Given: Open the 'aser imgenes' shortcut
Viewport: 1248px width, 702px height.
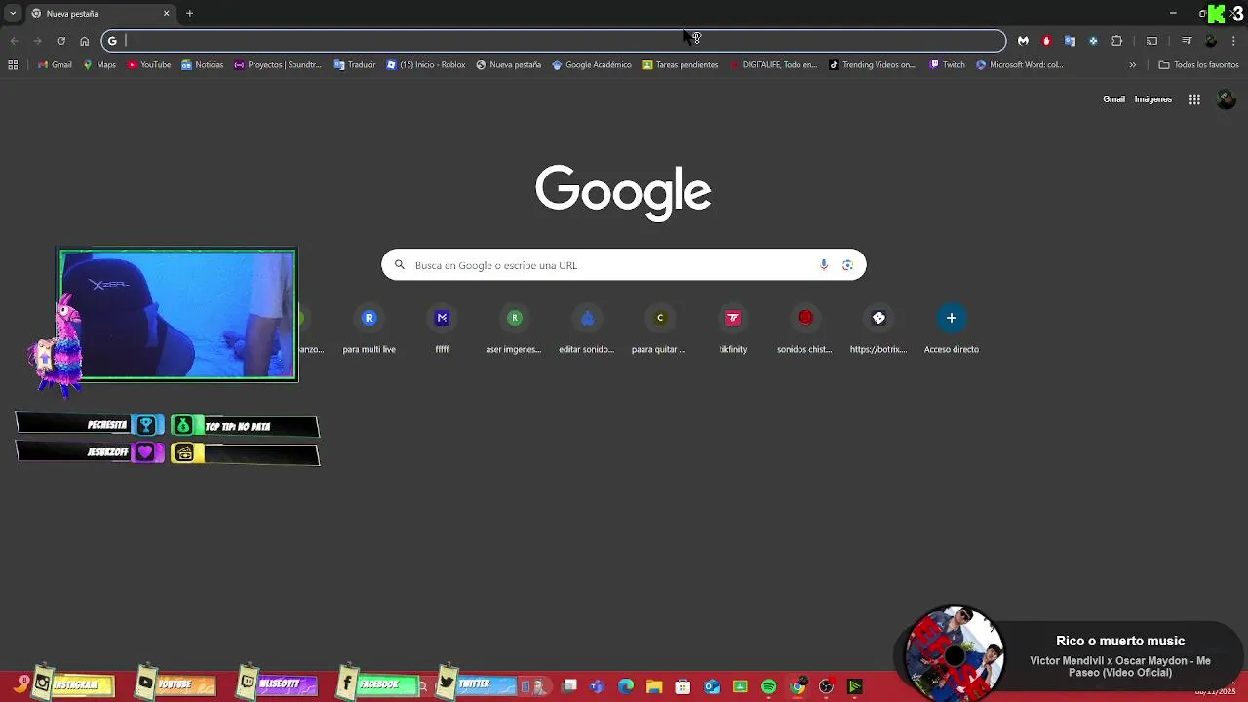Looking at the screenshot, I should [x=514, y=330].
